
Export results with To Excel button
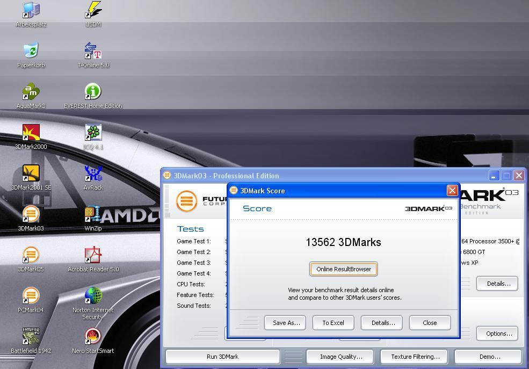click(334, 323)
